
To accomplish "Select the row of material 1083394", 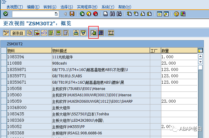I will pos(4,57).
